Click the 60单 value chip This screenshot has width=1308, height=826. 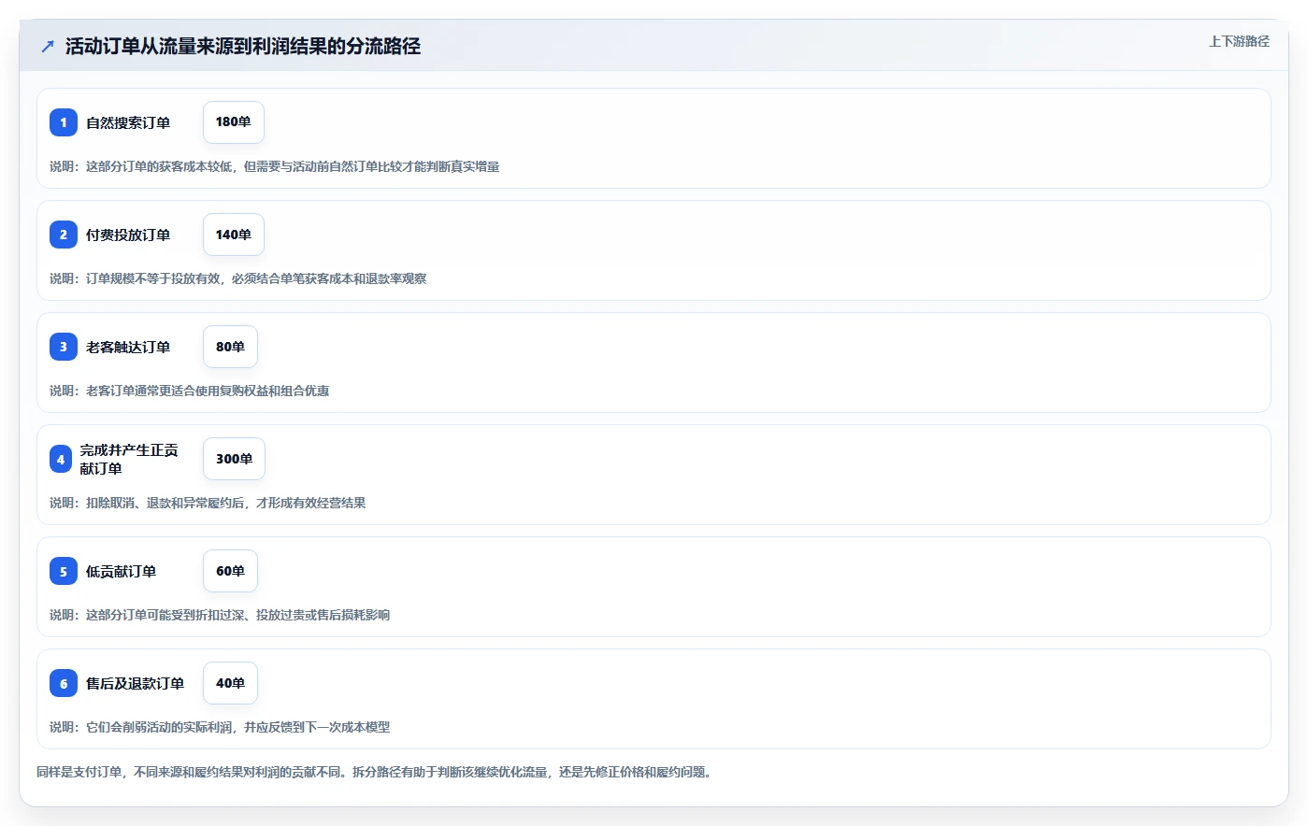tap(230, 571)
